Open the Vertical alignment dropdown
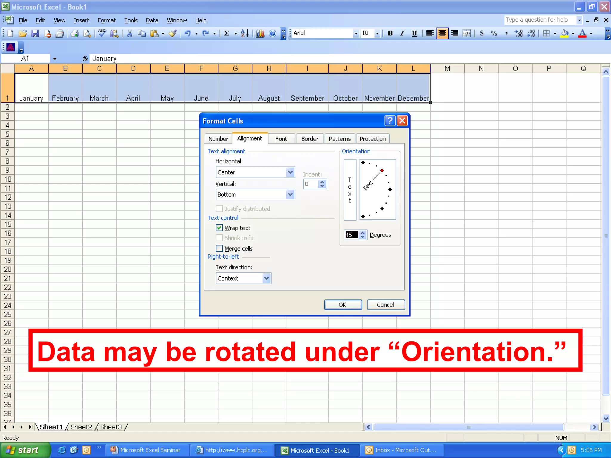 pyautogui.click(x=290, y=195)
